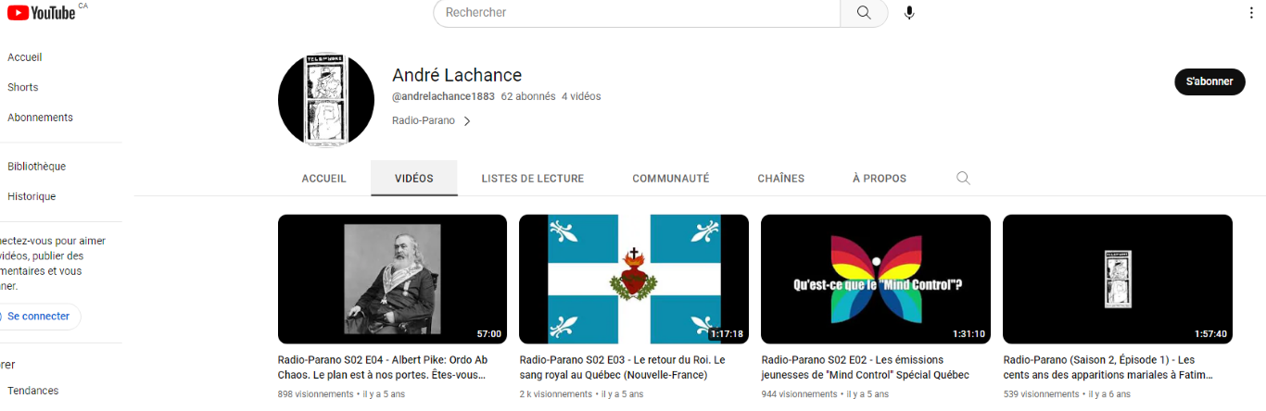Click the magnifying glass search button
This screenshot has width=1266, height=411.
[x=864, y=13]
